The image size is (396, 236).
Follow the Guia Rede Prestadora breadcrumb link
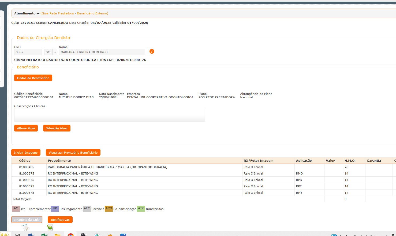(74, 13)
